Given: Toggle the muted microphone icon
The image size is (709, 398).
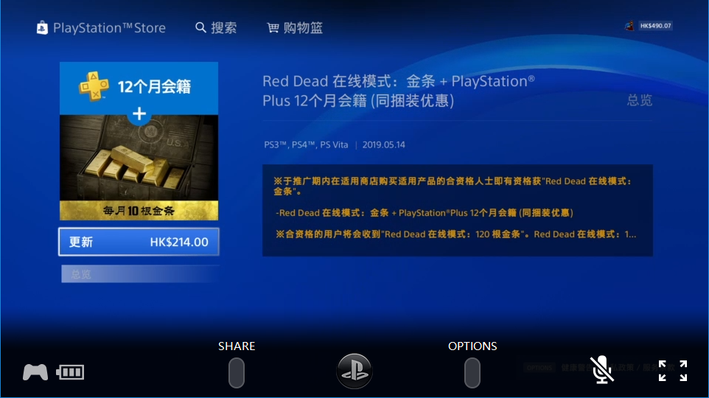Looking at the screenshot, I should 602,369.
